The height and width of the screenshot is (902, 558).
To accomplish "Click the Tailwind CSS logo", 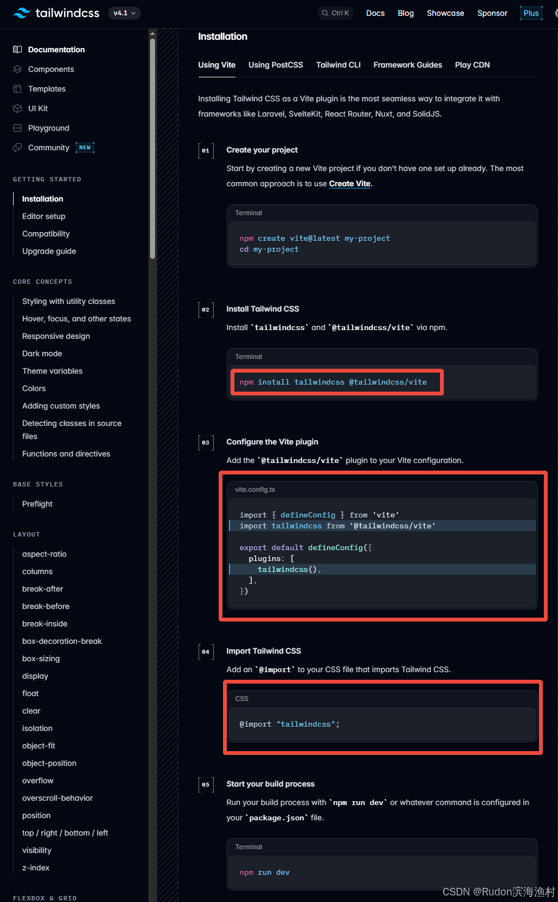I will coord(57,13).
